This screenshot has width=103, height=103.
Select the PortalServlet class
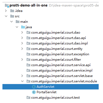point(46,92)
